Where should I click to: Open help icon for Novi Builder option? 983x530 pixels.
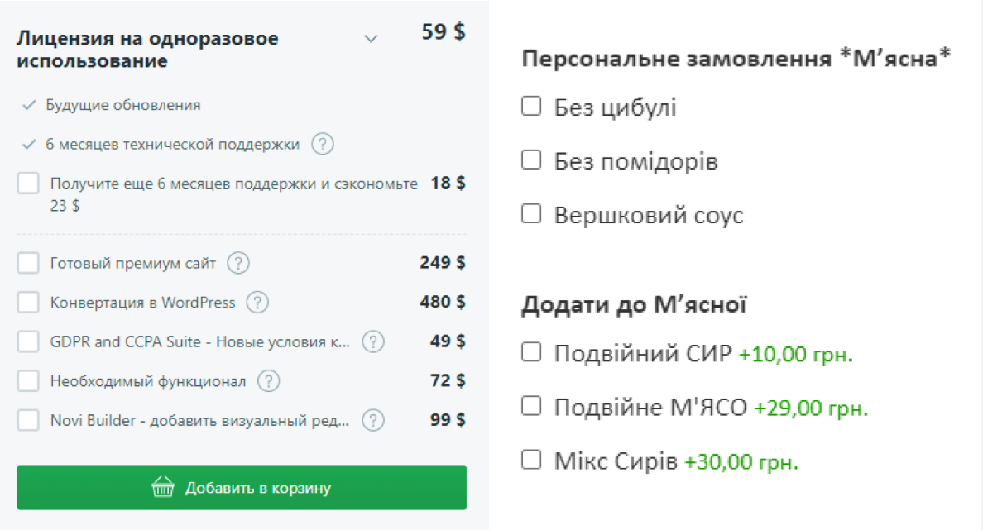pos(373,420)
